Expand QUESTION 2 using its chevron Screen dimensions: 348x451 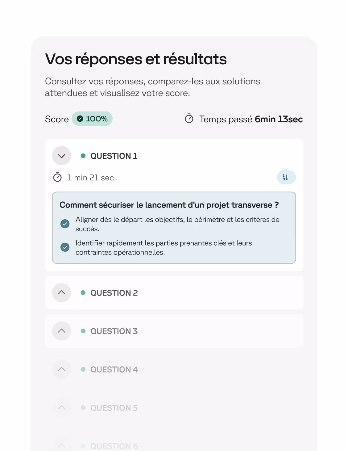coord(61,293)
